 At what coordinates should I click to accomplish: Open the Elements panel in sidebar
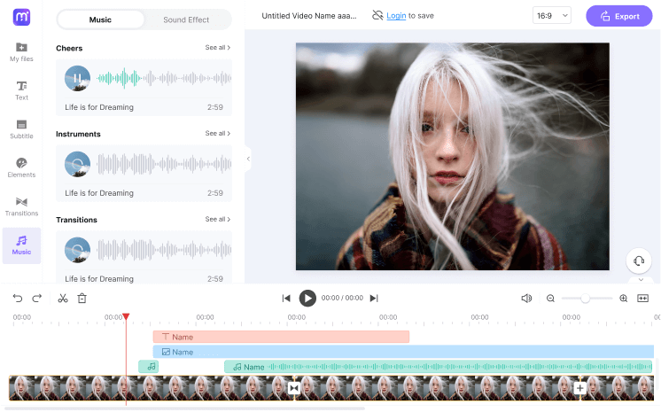(21, 167)
